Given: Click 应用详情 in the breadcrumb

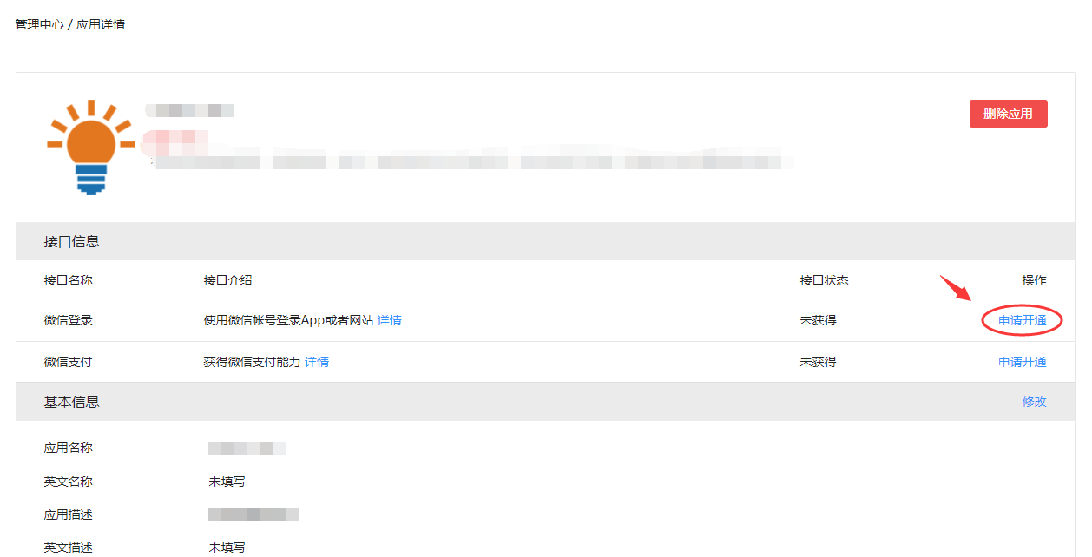Looking at the screenshot, I should (x=101, y=24).
